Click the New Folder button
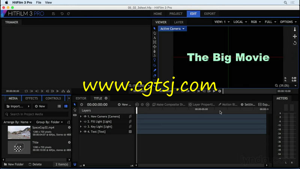Image resolution: width=300 pixels, height=169 pixels. pos(14,164)
